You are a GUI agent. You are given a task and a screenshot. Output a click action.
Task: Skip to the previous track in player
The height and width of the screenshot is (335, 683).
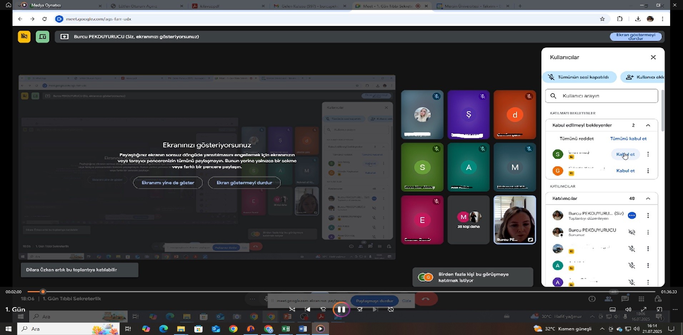308,309
